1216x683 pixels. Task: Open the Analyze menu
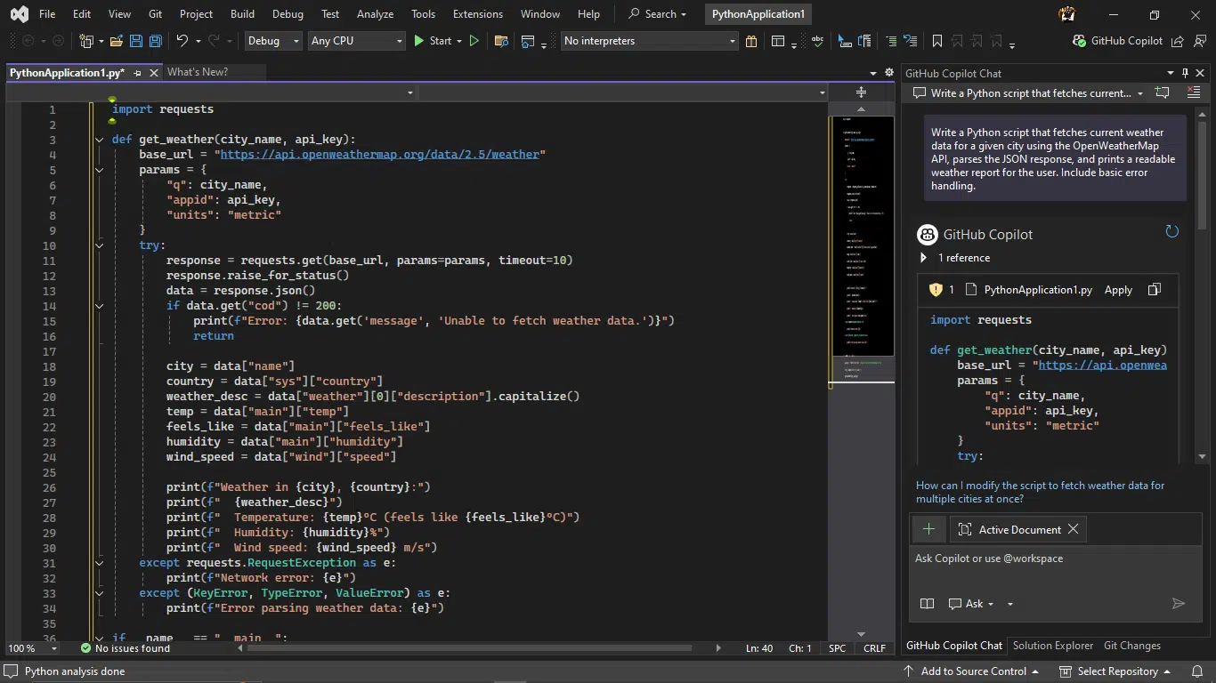tap(375, 14)
